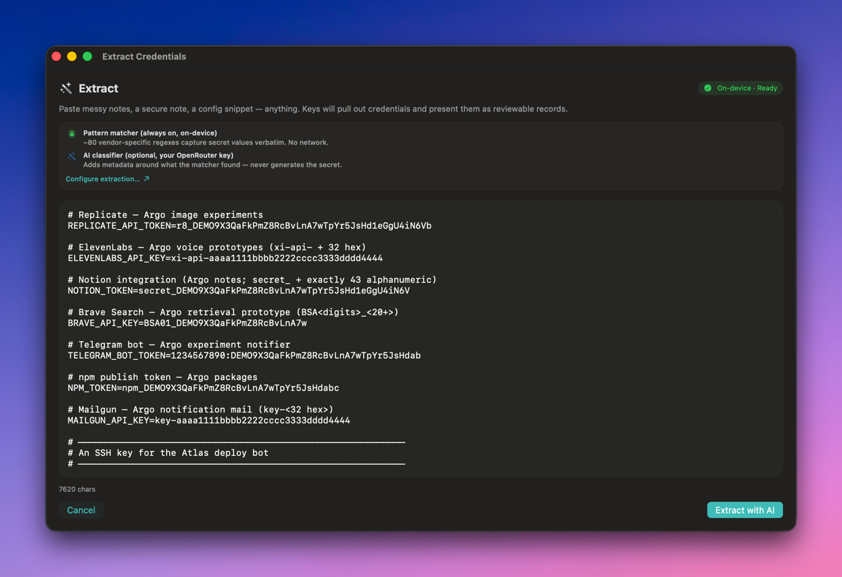Click the 'Paste messy notes' description text

313,109
